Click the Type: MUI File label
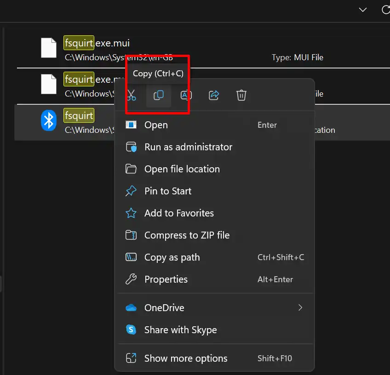Screen dimensions: 390x375 click(298, 57)
